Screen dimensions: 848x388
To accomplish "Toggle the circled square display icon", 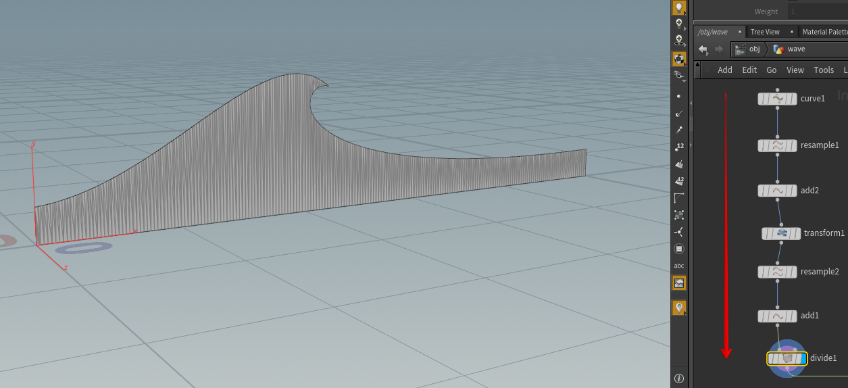I will click(679, 249).
